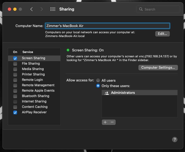
Task: Uncheck the AirPlay Receiver checkbox
Action: click(x=15, y=113)
